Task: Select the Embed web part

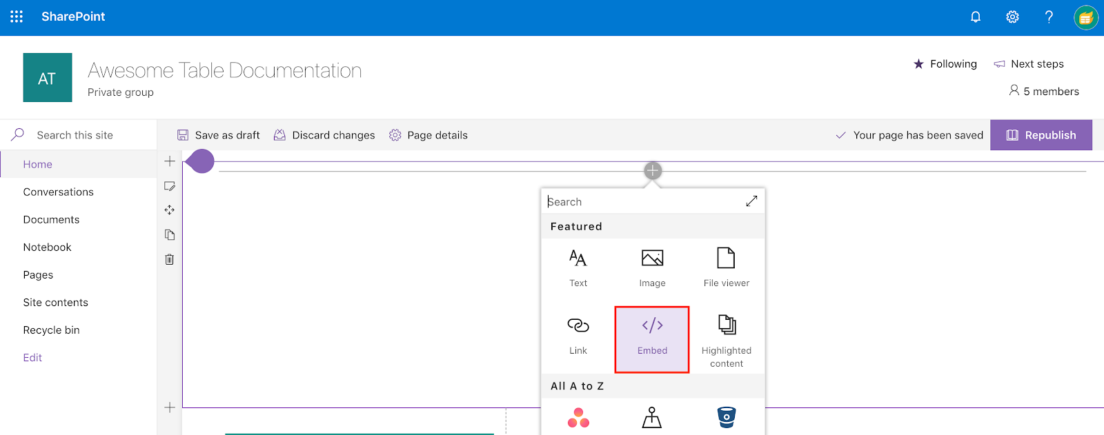Action: click(652, 339)
